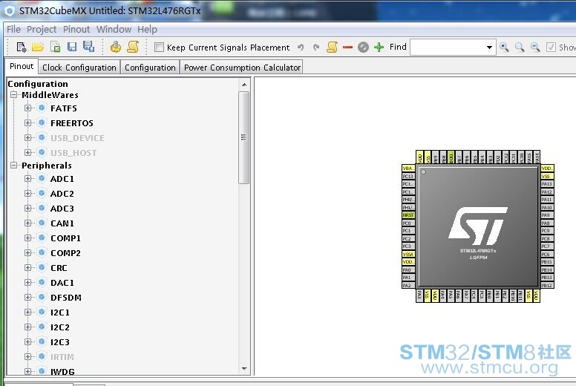This screenshot has height=386, width=576.
Task: Click the cube icon beside FATFS
Action: pyautogui.click(x=42, y=108)
